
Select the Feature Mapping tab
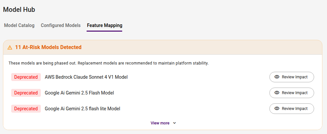pyautogui.click(x=104, y=25)
